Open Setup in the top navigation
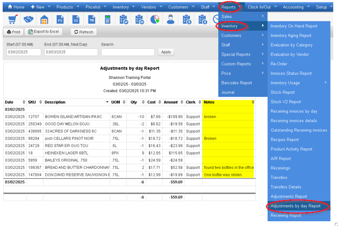338x226 pixels. point(322,7)
